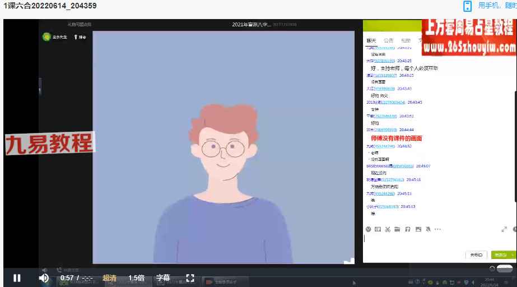Switch to the 公告 tab
Screen dimensions: 517x287
(x=388, y=40)
